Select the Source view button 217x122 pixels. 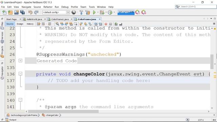(x=10, y=24)
